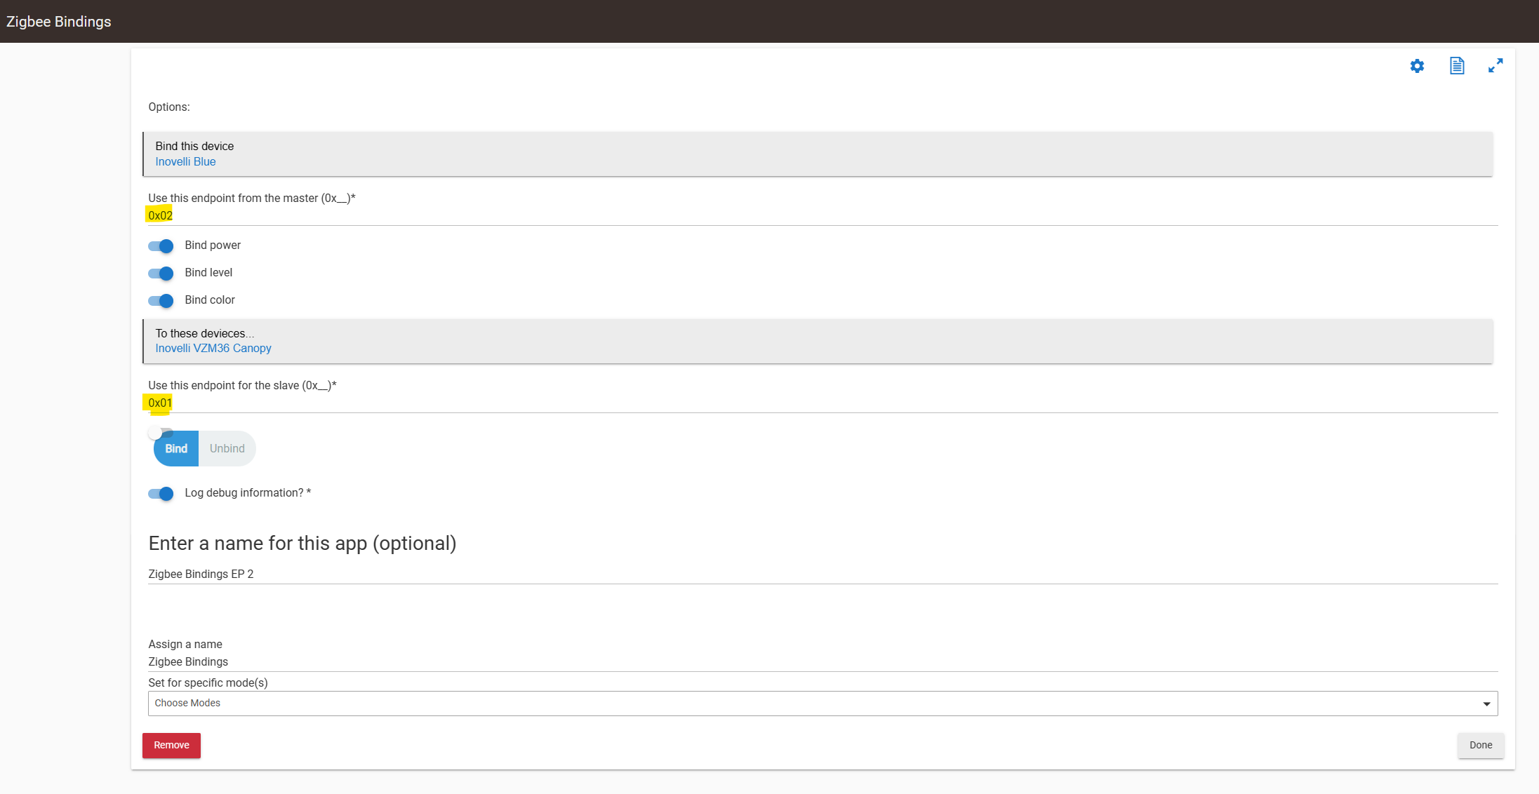Click the Choose Modes dropdown arrow

click(1486, 704)
